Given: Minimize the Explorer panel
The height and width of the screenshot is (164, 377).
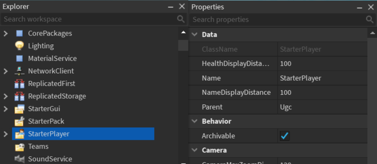Looking at the screenshot, I should pyautogui.click(x=170, y=7).
